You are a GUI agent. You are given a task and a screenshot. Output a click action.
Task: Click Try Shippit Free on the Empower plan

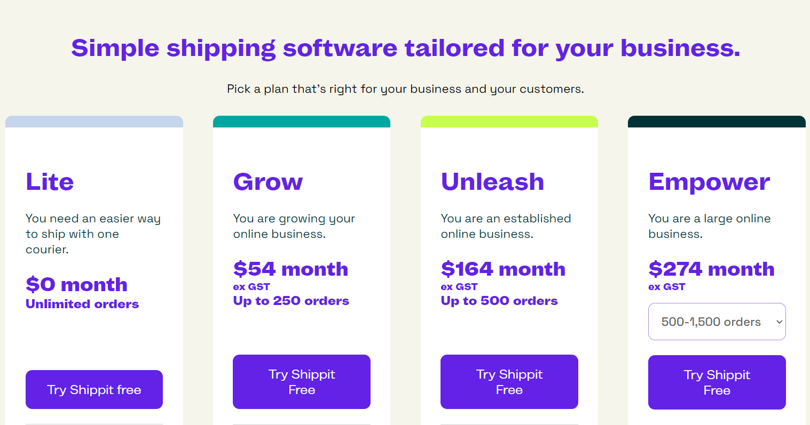[717, 382]
